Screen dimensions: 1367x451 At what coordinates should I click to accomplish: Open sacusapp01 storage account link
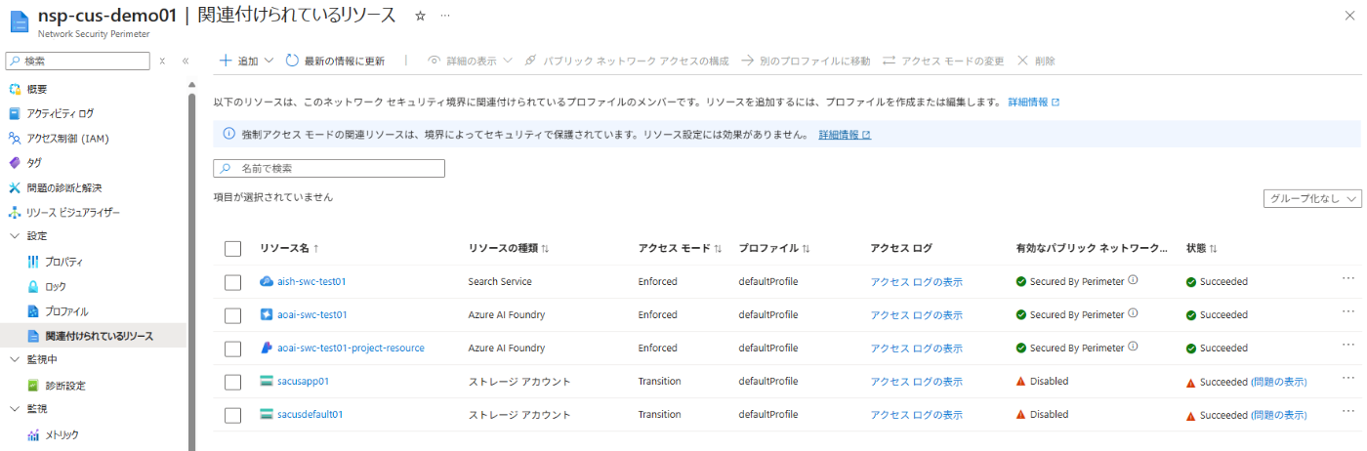303,381
